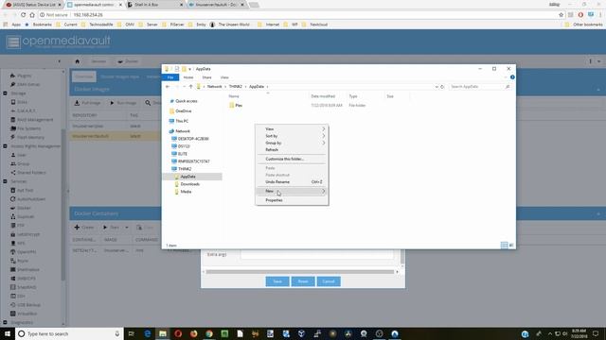Click Customize this folder in context menu
Image resolution: width=606 pixels, height=340 pixels.
coord(284,159)
